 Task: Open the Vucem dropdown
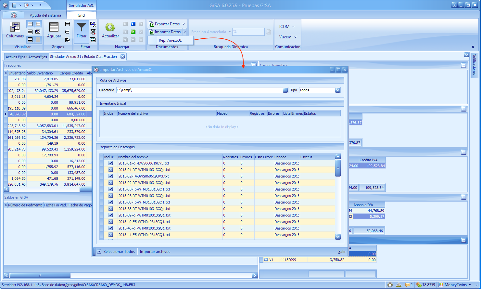click(x=288, y=37)
